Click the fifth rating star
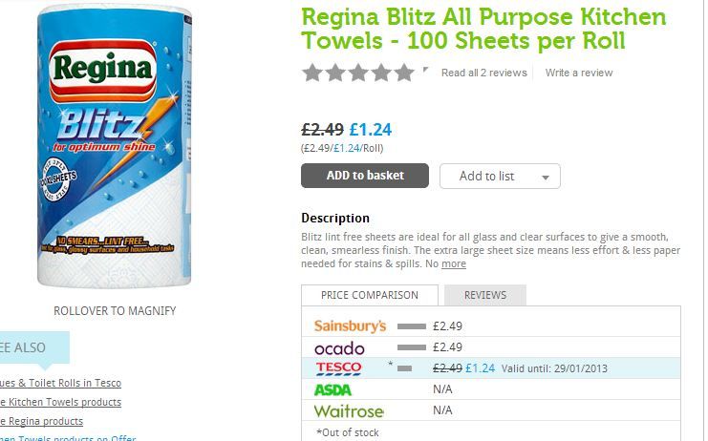This screenshot has width=708, height=441. [x=405, y=73]
